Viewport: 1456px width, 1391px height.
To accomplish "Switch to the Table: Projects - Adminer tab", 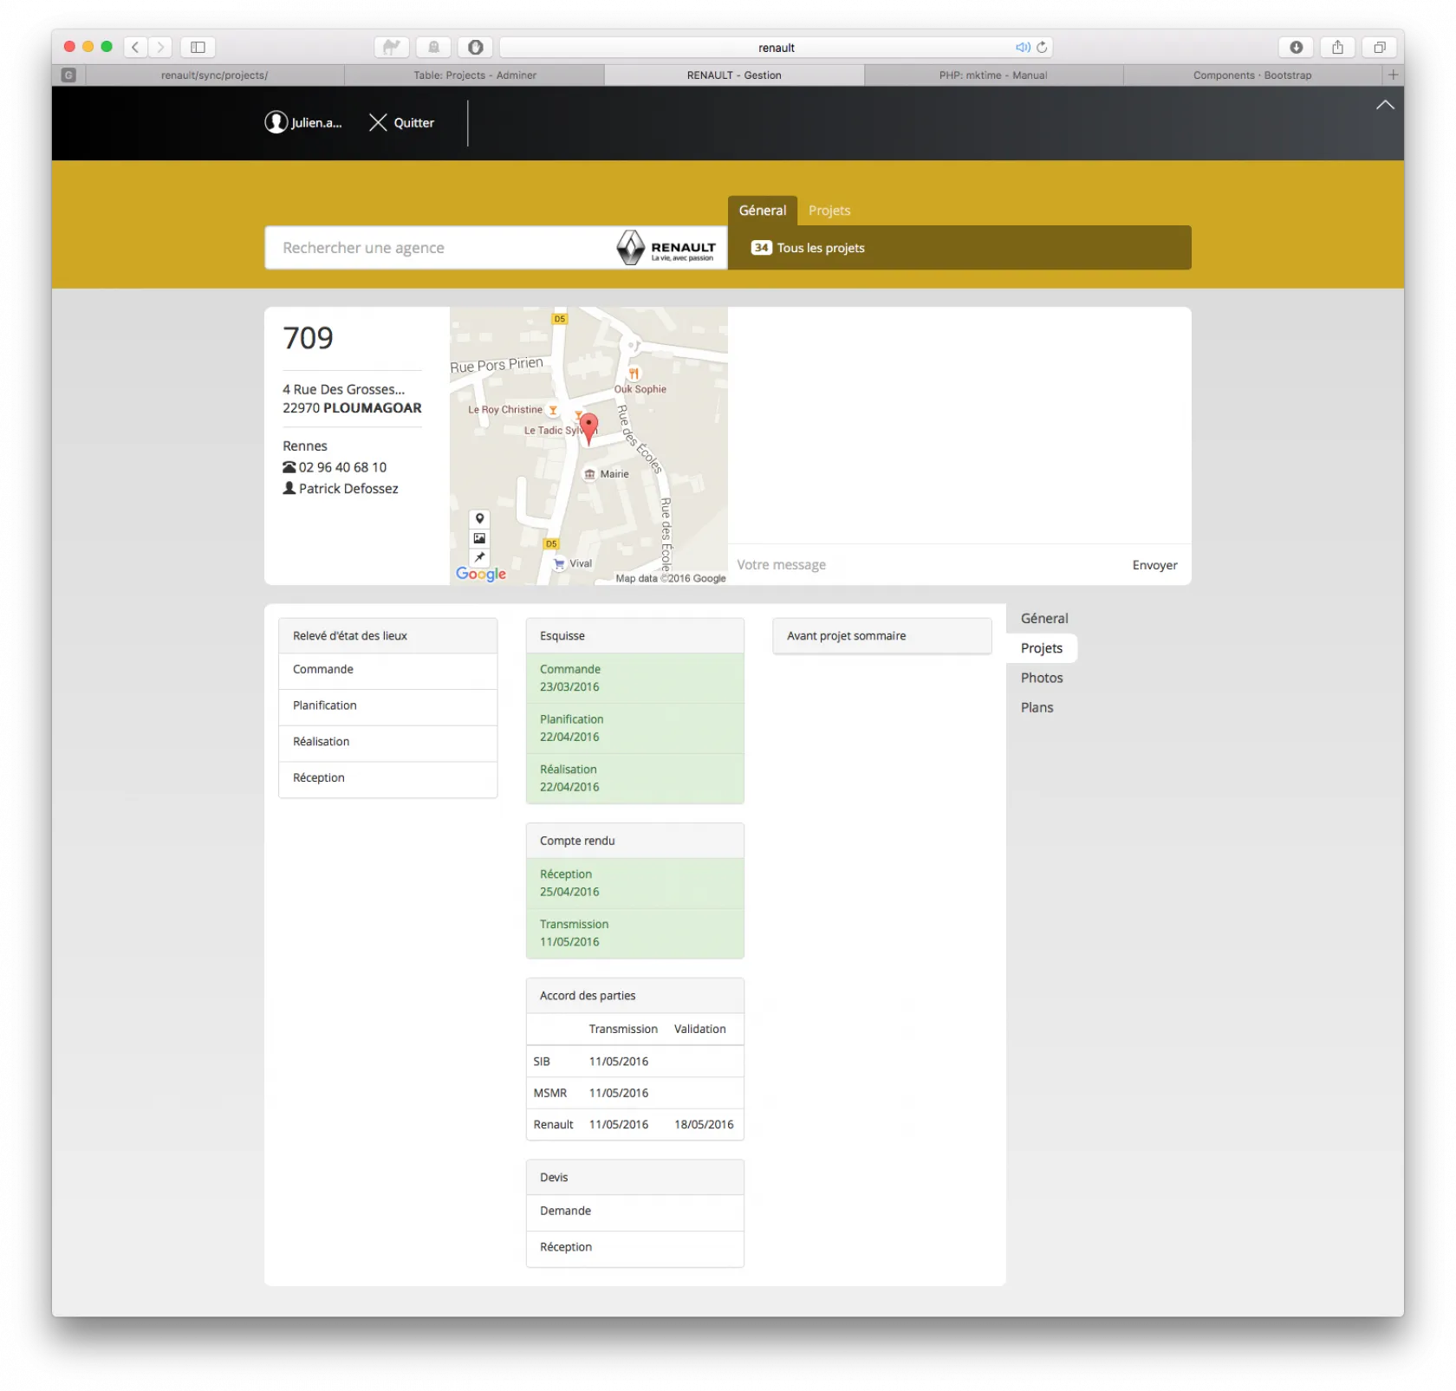I will 475,75.
